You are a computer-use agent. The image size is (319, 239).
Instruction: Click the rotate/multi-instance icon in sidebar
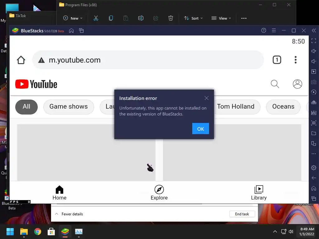314,143
